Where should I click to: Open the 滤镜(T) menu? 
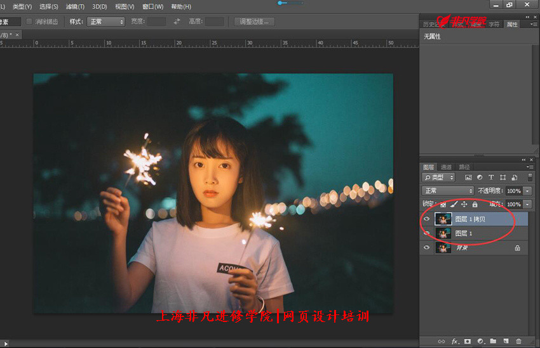click(x=75, y=6)
